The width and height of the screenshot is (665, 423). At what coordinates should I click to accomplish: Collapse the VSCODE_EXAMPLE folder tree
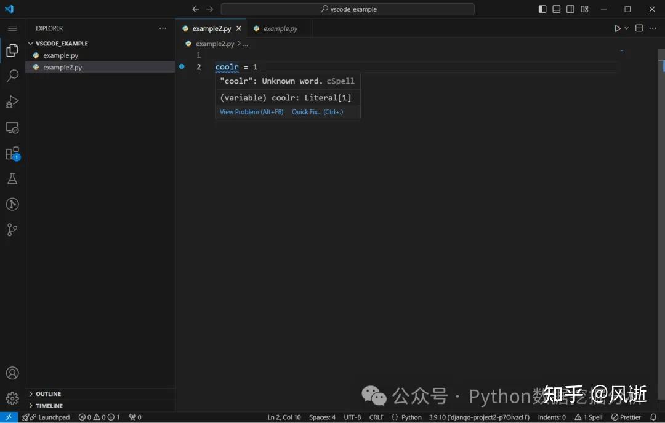click(62, 44)
